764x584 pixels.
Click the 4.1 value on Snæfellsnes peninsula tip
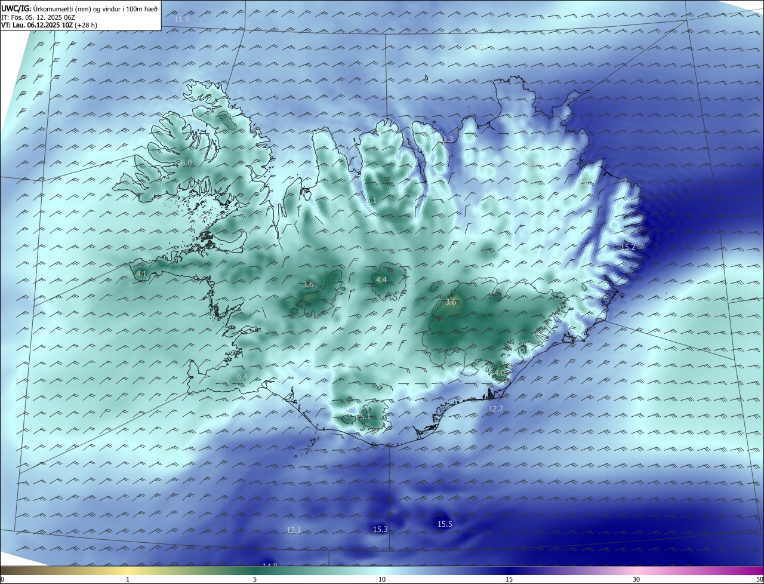click(x=141, y=274)
